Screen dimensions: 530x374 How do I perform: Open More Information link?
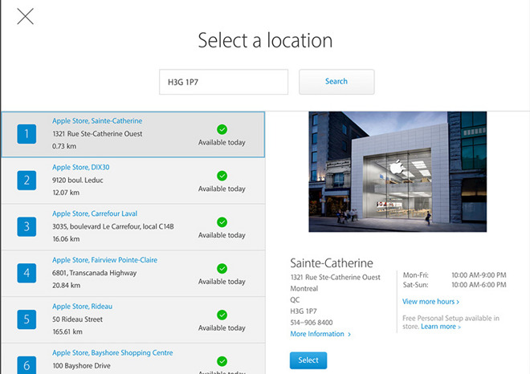[320, 334]
